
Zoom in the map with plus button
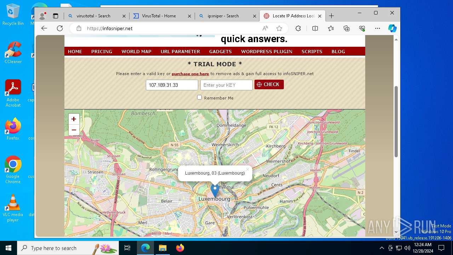point(74,119)
